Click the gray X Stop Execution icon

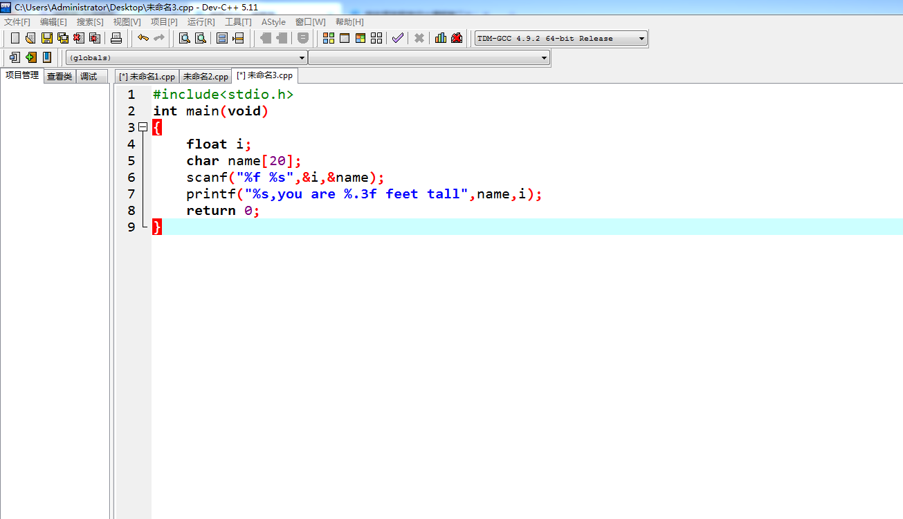[419, 38]
